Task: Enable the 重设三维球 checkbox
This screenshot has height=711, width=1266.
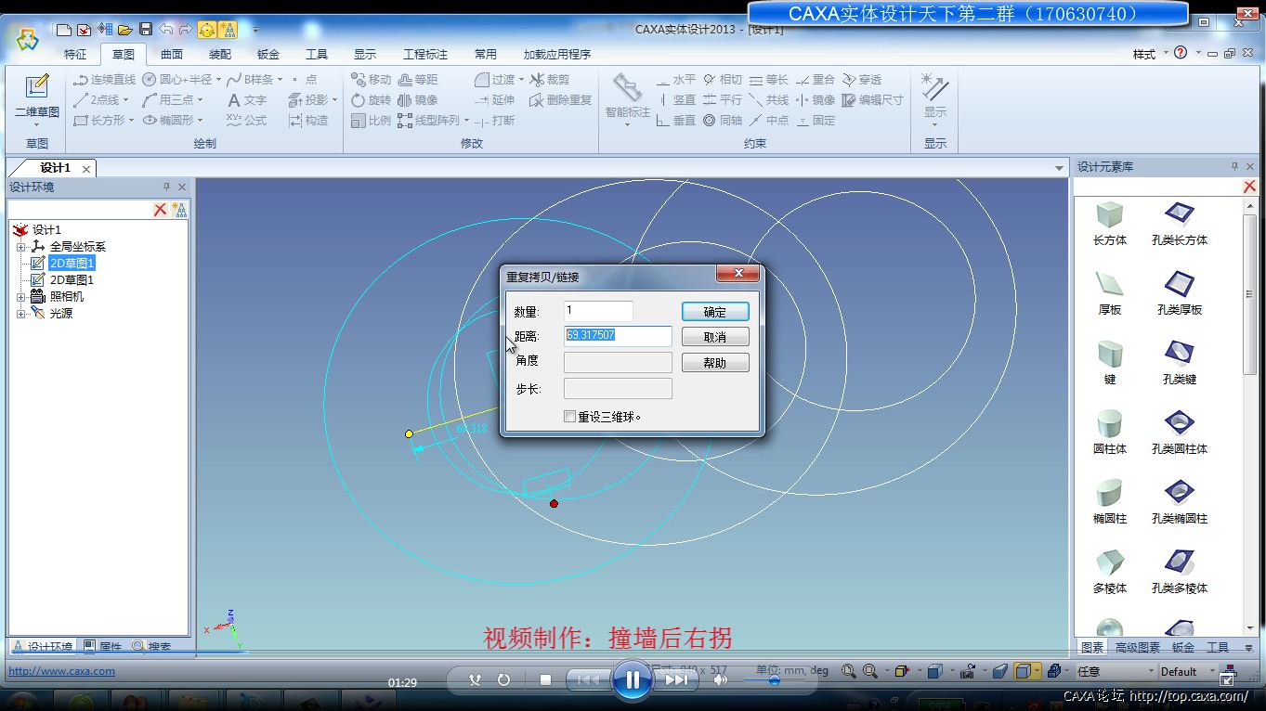Action: (570, 417)
